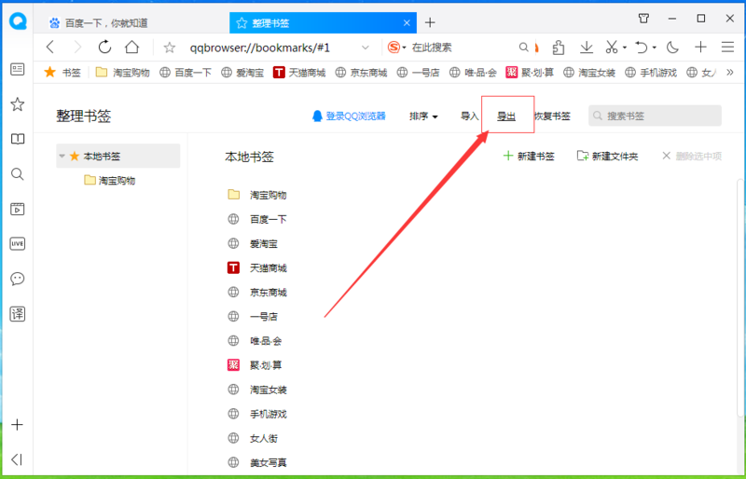Open 聚·划·算 on bookmarks bar
This screenshot has height=479, width=746.
click(x=530, y=73)
